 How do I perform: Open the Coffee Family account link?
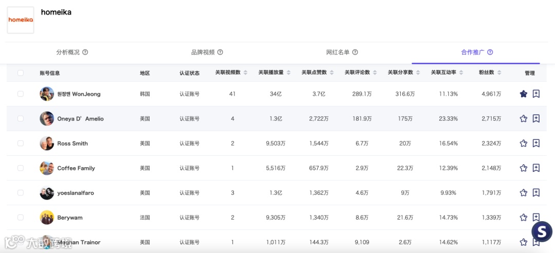click(76, 168)
